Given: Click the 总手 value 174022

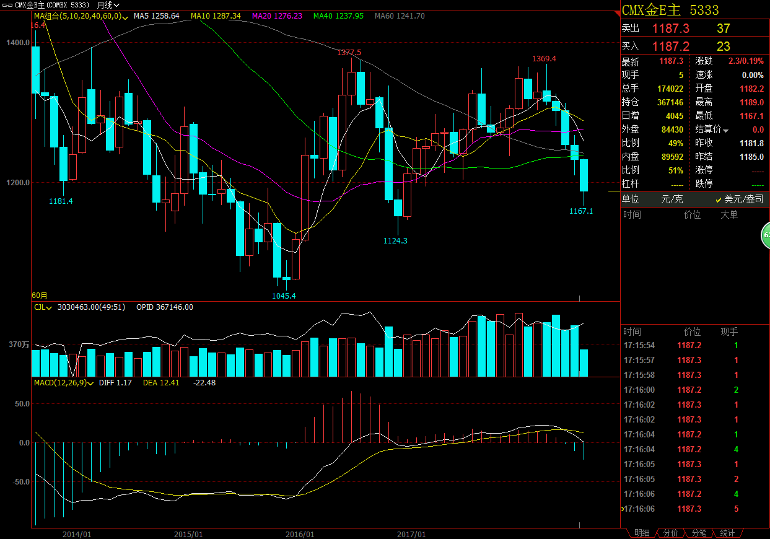Looking at the screenshot, I should click(x=670, y=89).
